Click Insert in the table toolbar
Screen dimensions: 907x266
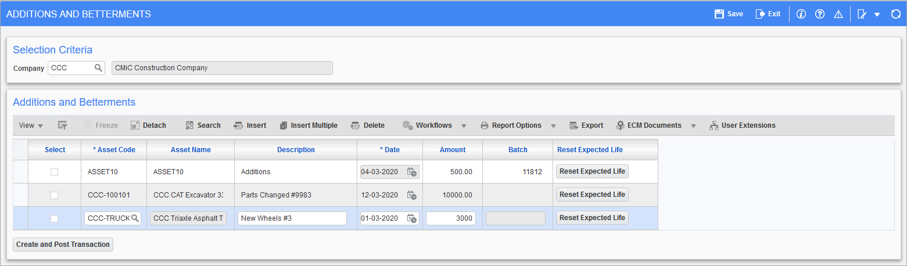tap(250, 125)
